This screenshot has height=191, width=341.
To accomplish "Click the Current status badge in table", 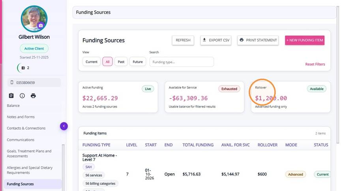I will pyautogui.click(x=322, y=174).
